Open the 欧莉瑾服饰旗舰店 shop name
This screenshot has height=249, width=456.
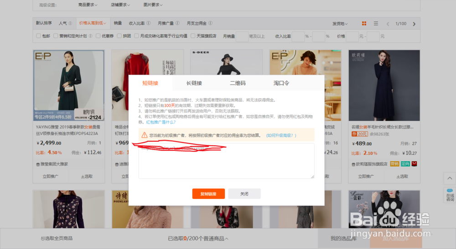coord(372,164)
